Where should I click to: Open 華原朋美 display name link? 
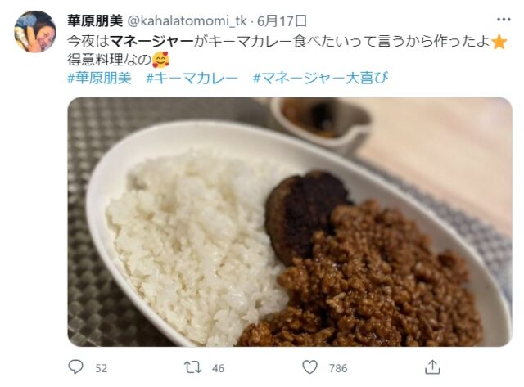point(95,21)
